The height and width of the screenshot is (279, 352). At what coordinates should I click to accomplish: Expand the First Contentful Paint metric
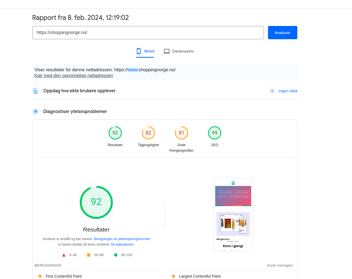click(x=64, y=276)
